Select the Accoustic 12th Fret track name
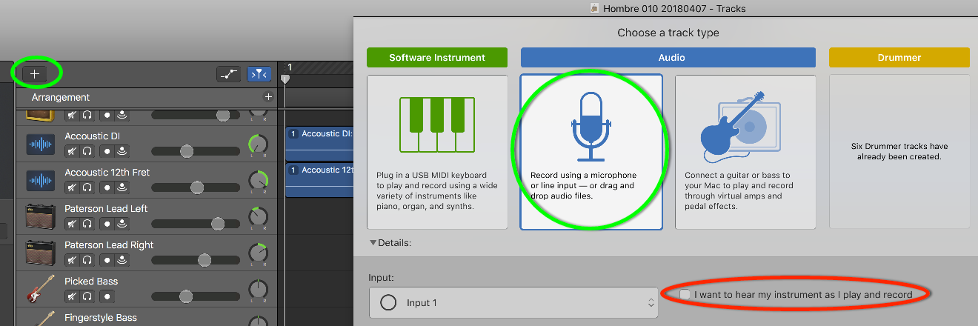This screenshot has width=978, height=326. pos(107,172)
